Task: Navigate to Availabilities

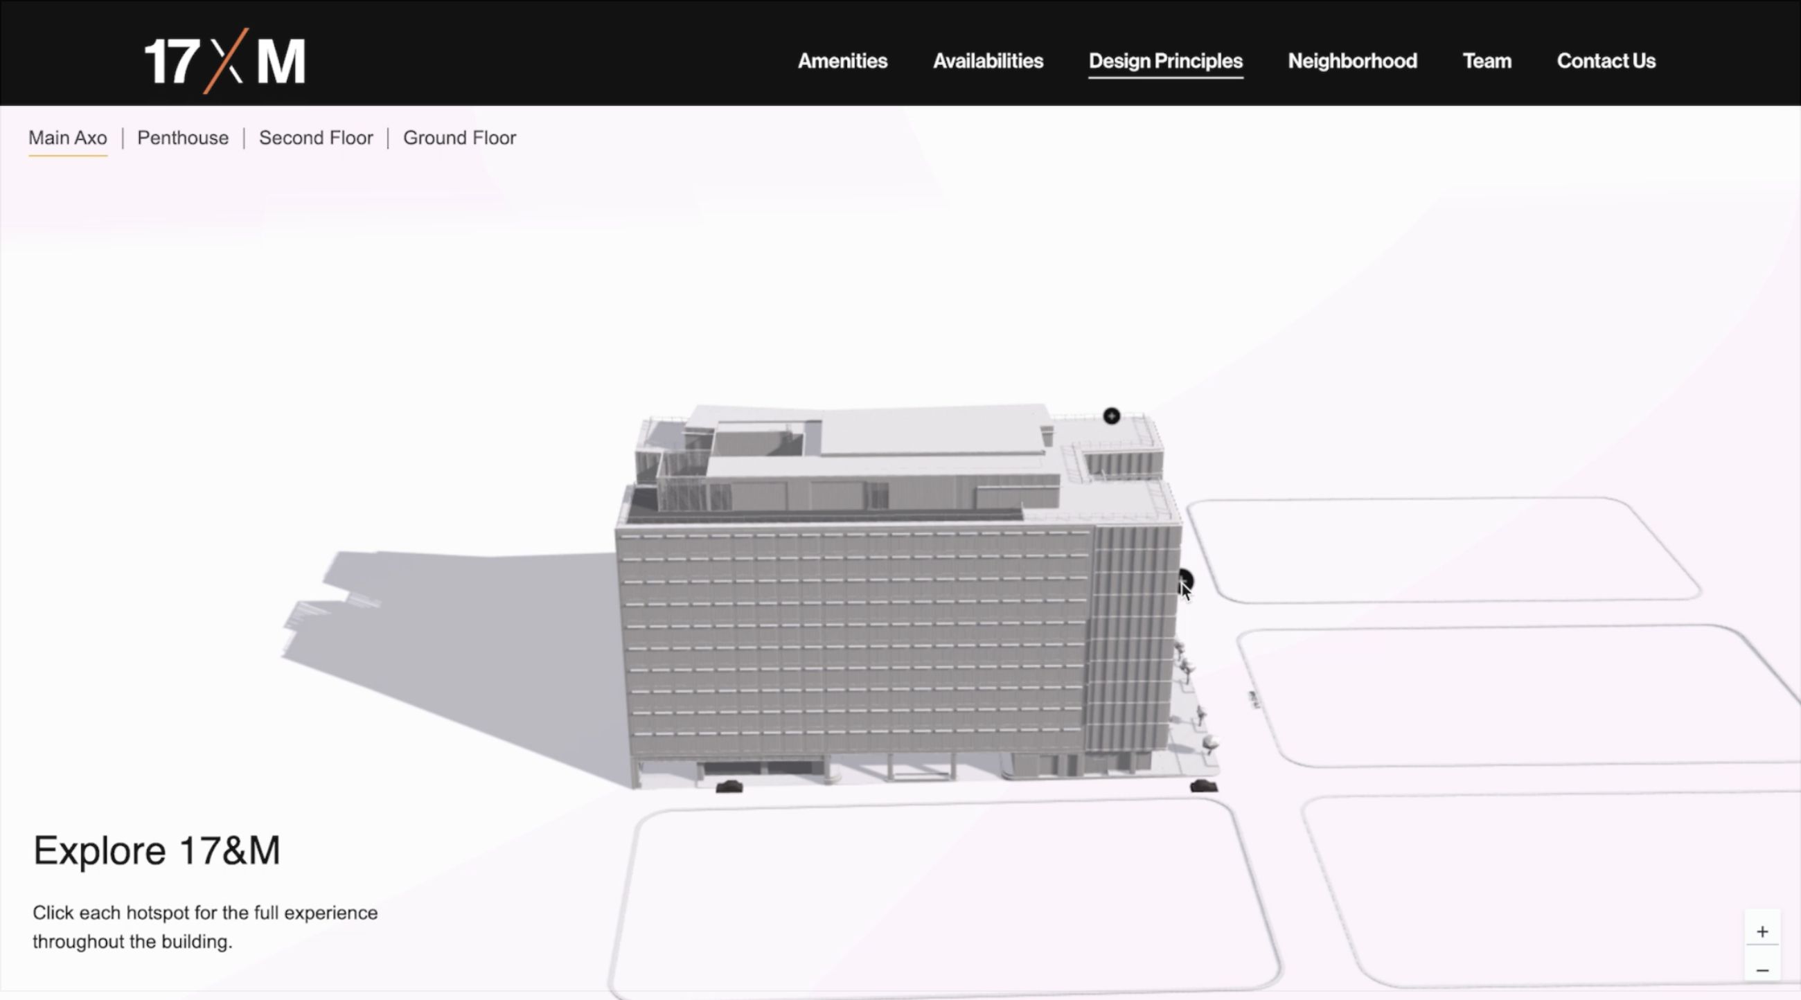Action: pyautogui.click(x=988, y=62)
